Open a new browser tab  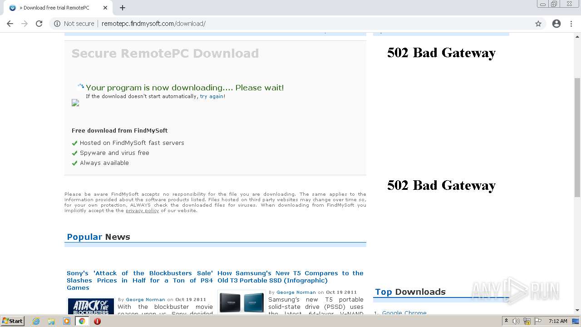[123, 8]
